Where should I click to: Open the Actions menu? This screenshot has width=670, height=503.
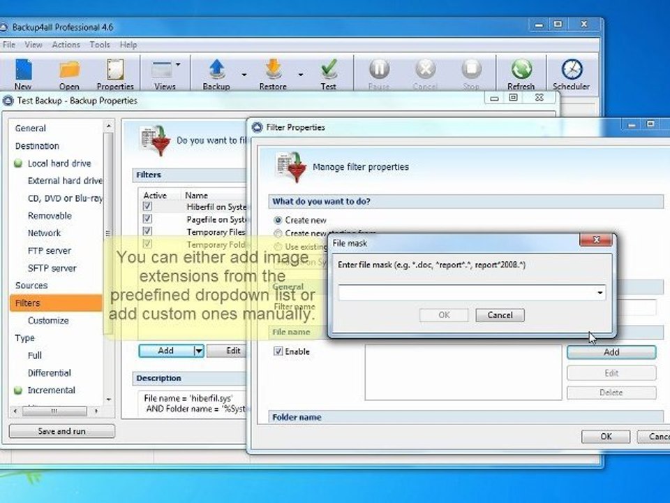[x=66, y=45]
